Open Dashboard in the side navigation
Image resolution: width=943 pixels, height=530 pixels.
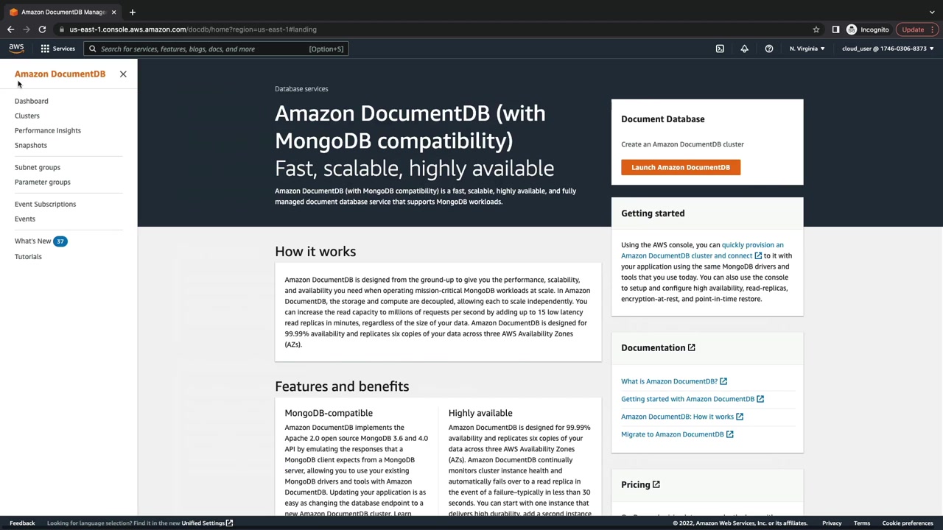32,101
